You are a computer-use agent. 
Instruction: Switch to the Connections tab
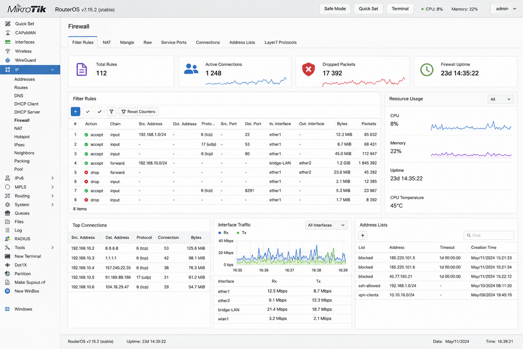point(208,42)
